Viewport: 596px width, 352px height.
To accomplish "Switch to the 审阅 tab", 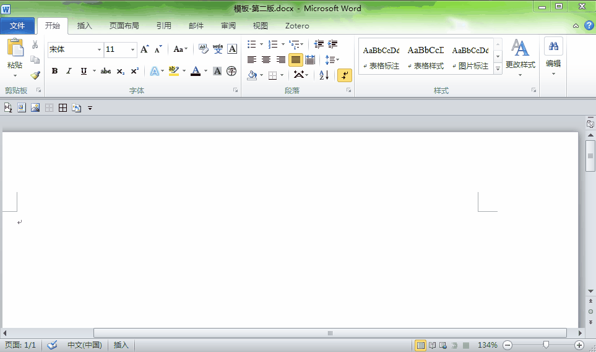I will point(228,26).
